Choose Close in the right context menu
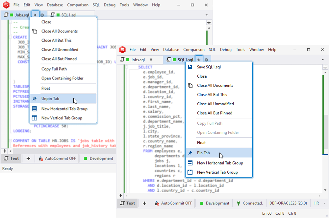Screen dimensions: 329x218 tap(219, 76)
